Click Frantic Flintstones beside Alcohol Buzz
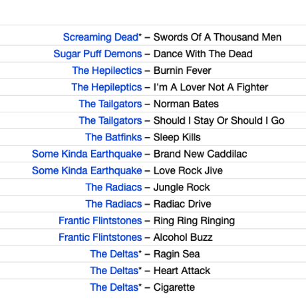306x306 pixels. point(100,237)
